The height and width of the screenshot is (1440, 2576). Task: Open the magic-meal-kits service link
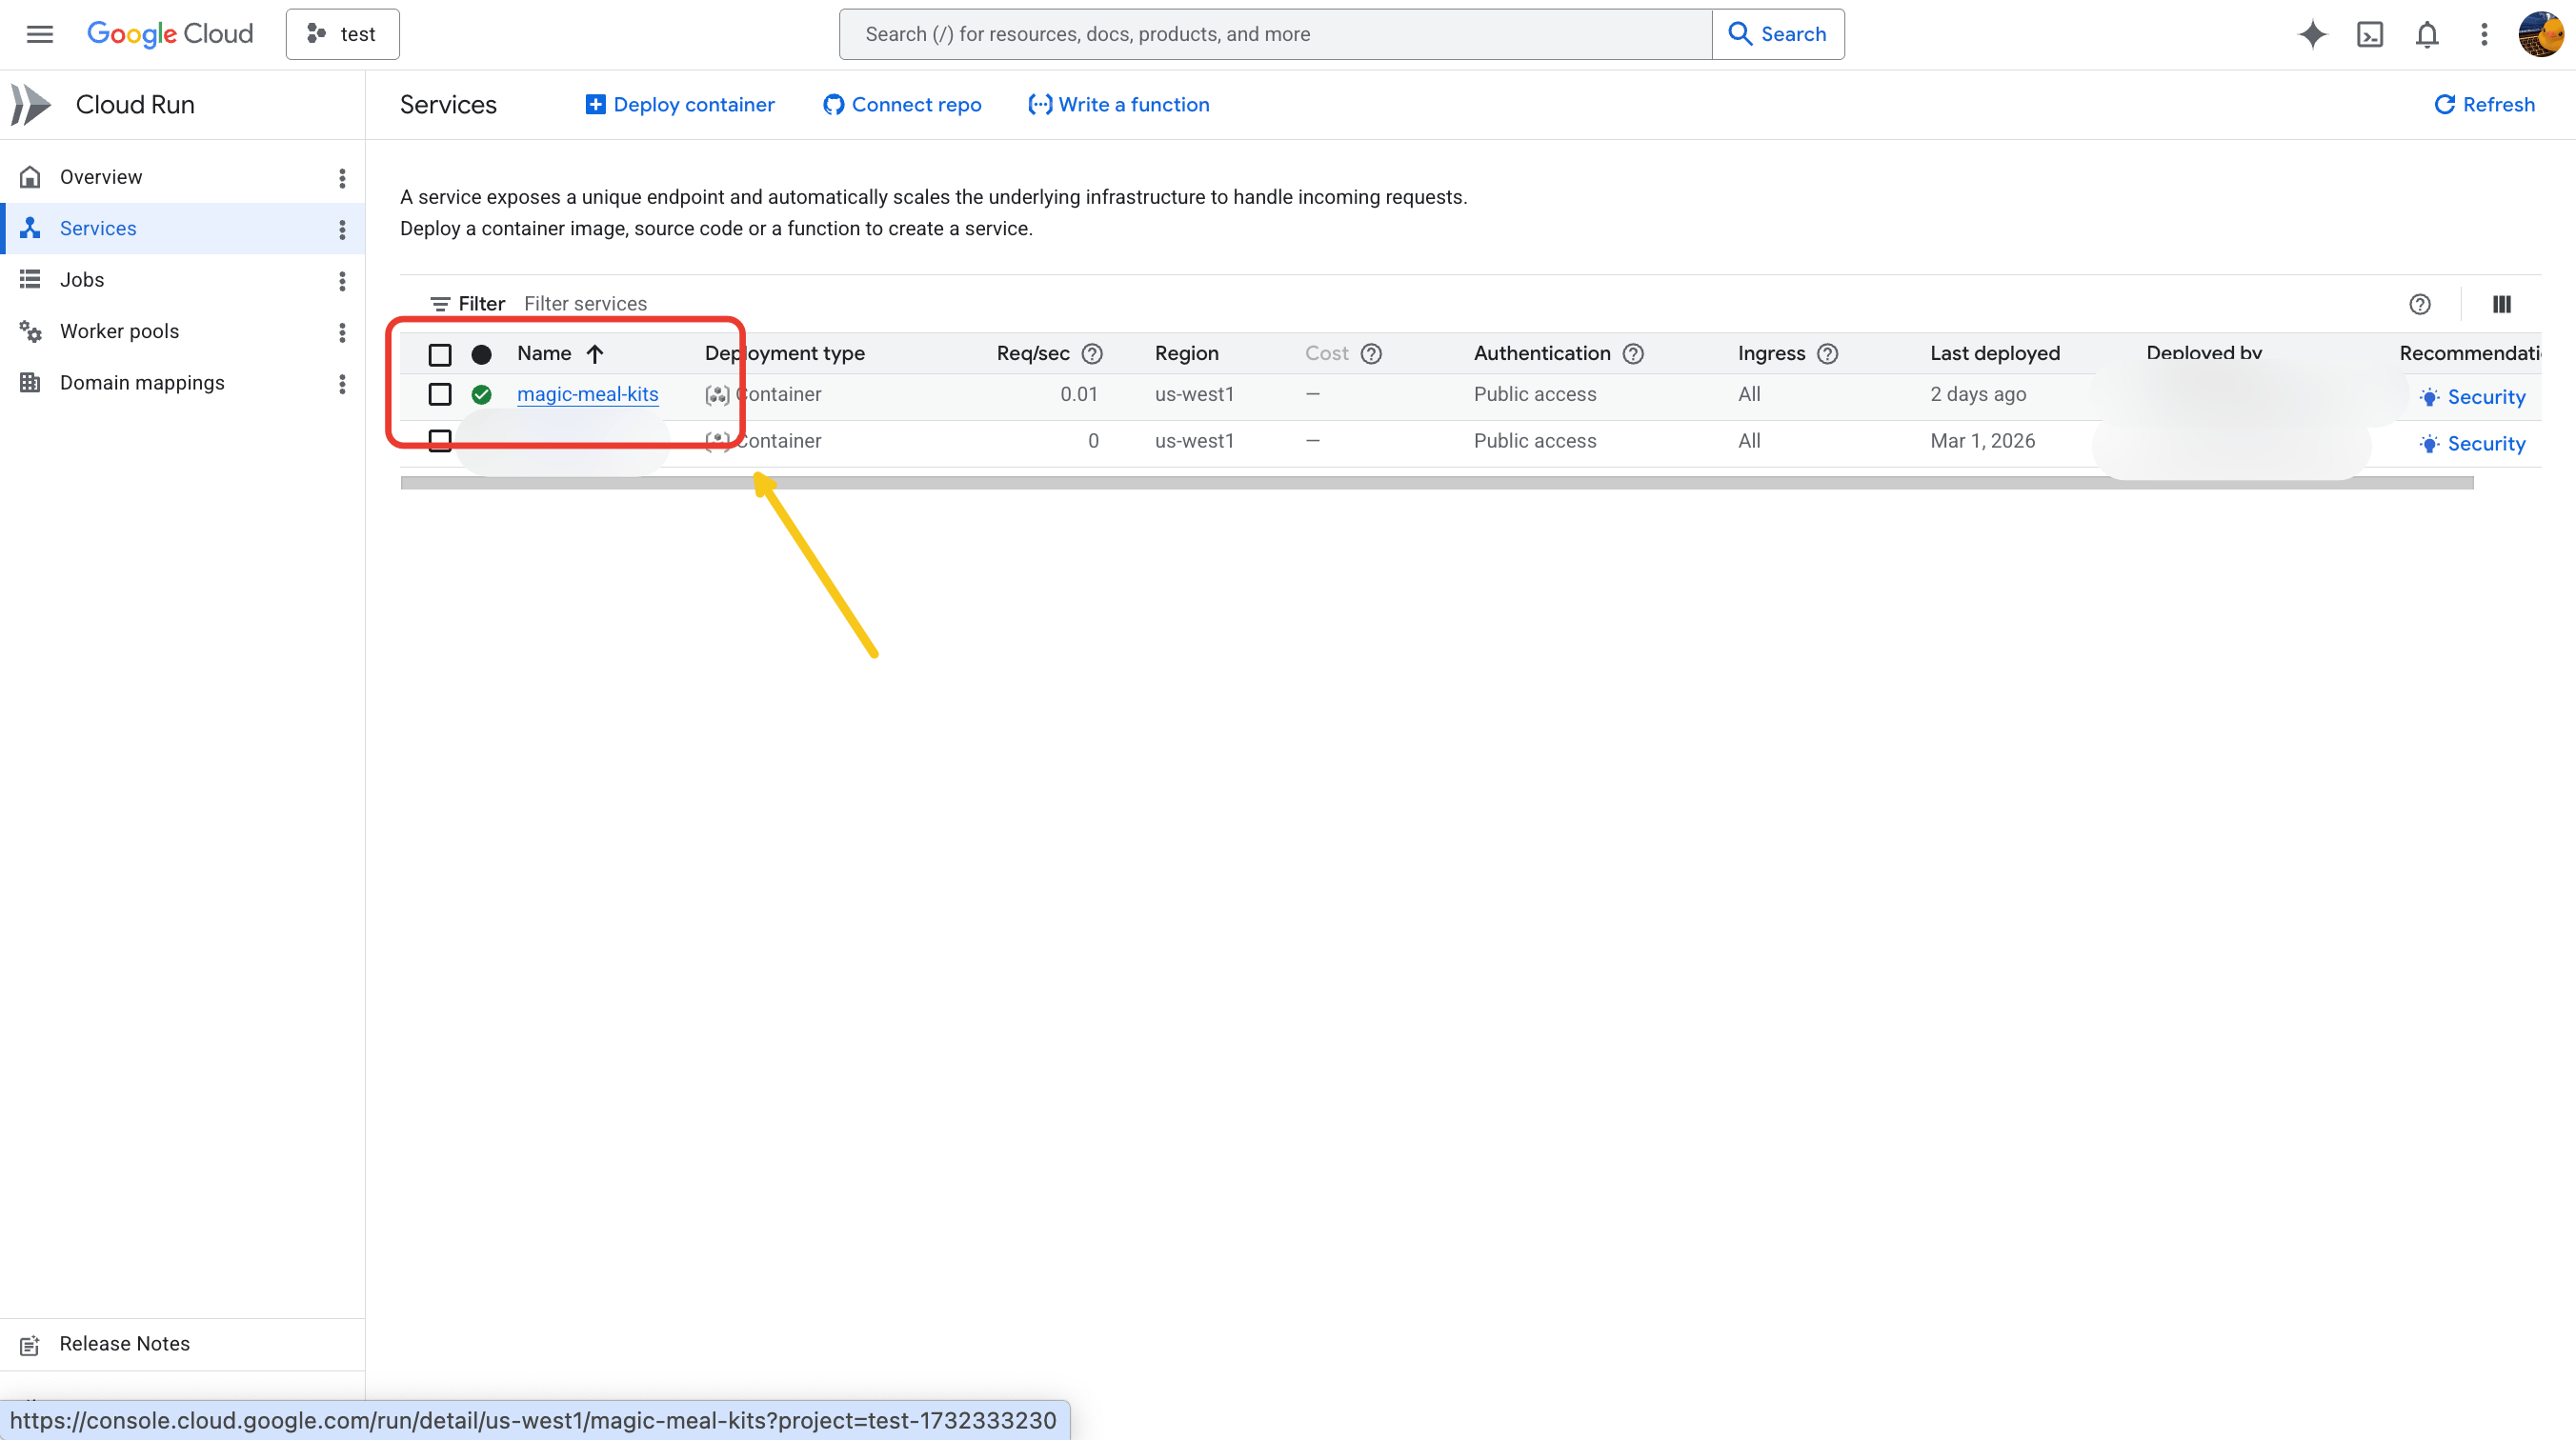click(588, 394)
